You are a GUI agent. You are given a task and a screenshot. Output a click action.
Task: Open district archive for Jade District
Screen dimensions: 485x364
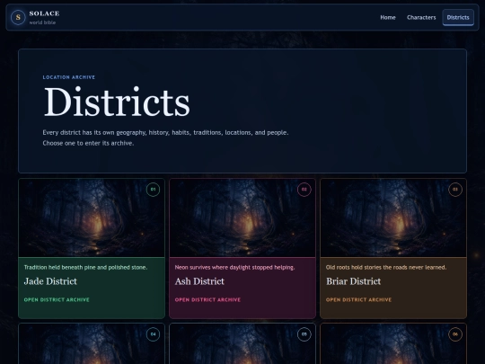coord(57,299)
